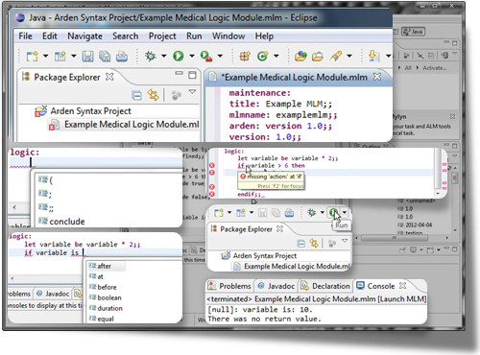Click the Javadoc tab in the bottom-left callout
This screenshot has width=480, height=355.
pos(53,294)
